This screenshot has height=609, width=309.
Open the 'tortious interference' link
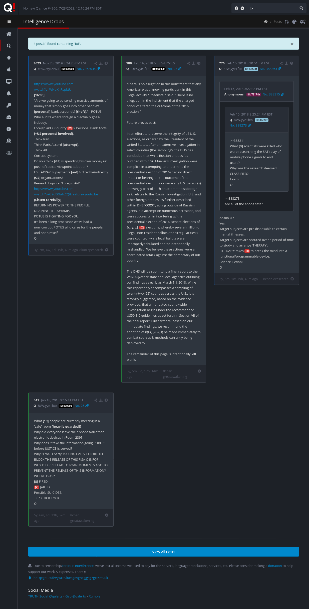pos(78,566)
